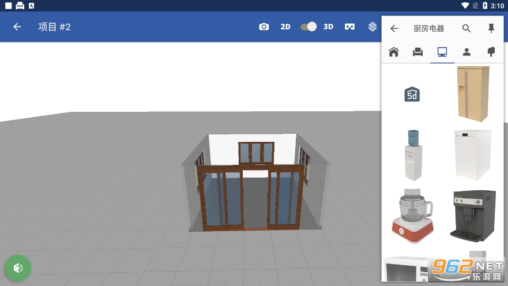Viewport: 508px width, 286px height.
Task: Switch to 3D view label
Action: [x=328, y=27]
